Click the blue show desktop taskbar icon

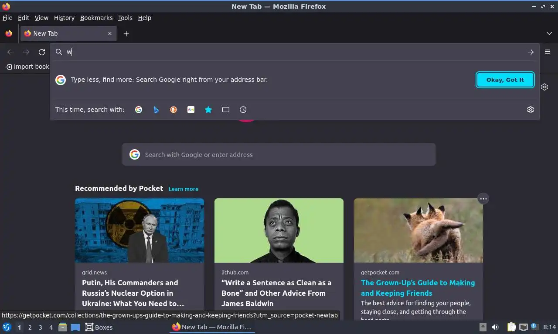75,327
